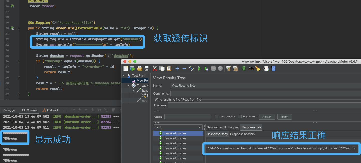Click the Save test plan floppy icon
The image size is (361, 163).
click(x=147, y=68)
